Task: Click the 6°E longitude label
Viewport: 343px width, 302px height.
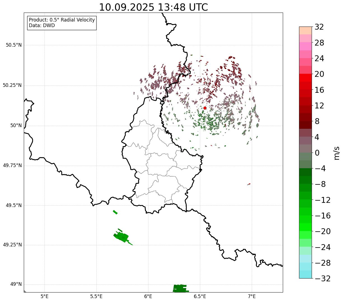Action: click(148, 296)
